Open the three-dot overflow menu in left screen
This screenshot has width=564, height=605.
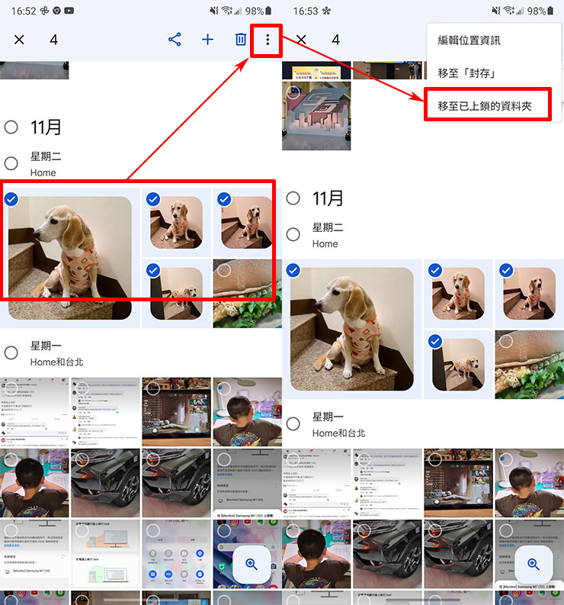[x=268, y=40]
